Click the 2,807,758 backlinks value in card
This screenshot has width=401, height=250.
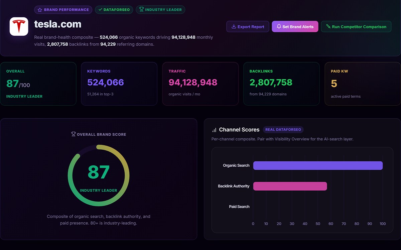point(271,82)
